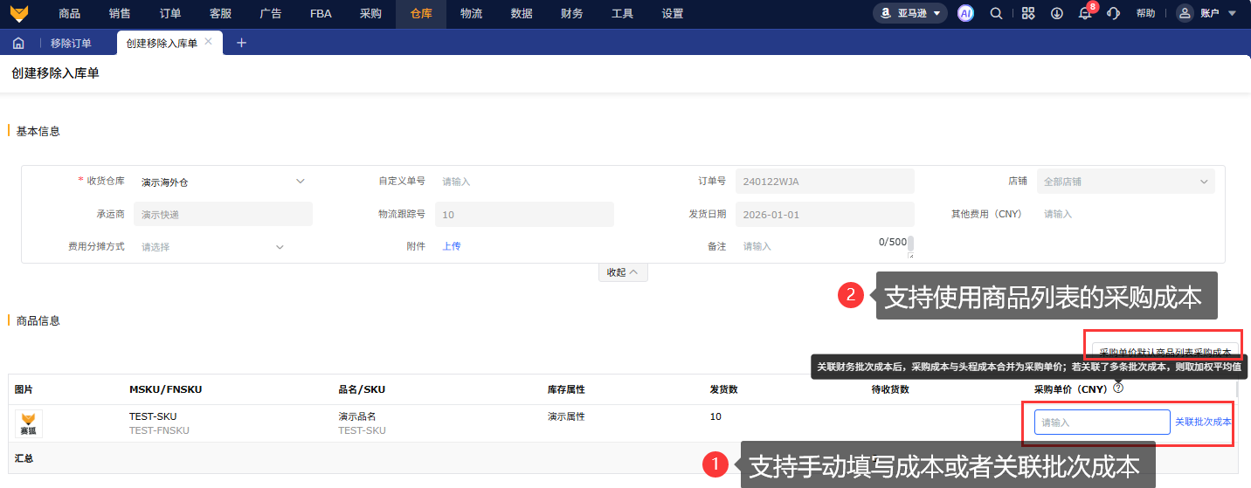
Task: Go to the home tab icon
Action: [18, 44]
